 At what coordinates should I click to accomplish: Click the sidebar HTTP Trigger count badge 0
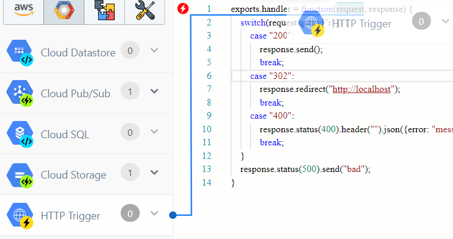tap(130, 213)
